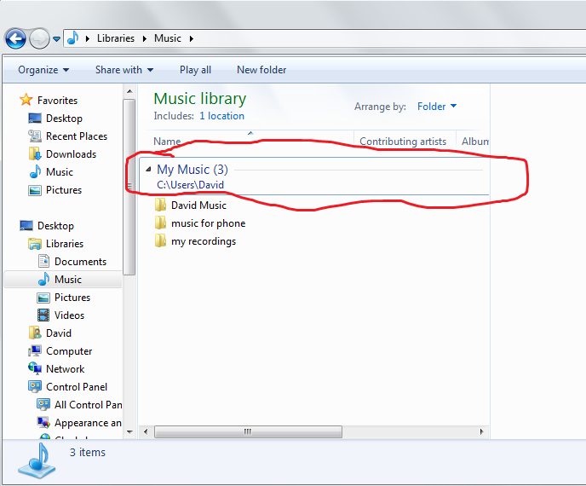Click the Music library heading
The width and height of the screenshot is (586, 486).
[199, 99]
